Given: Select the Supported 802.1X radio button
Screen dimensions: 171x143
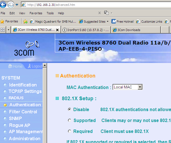Looking at the screenshot, I should point(70,120).
